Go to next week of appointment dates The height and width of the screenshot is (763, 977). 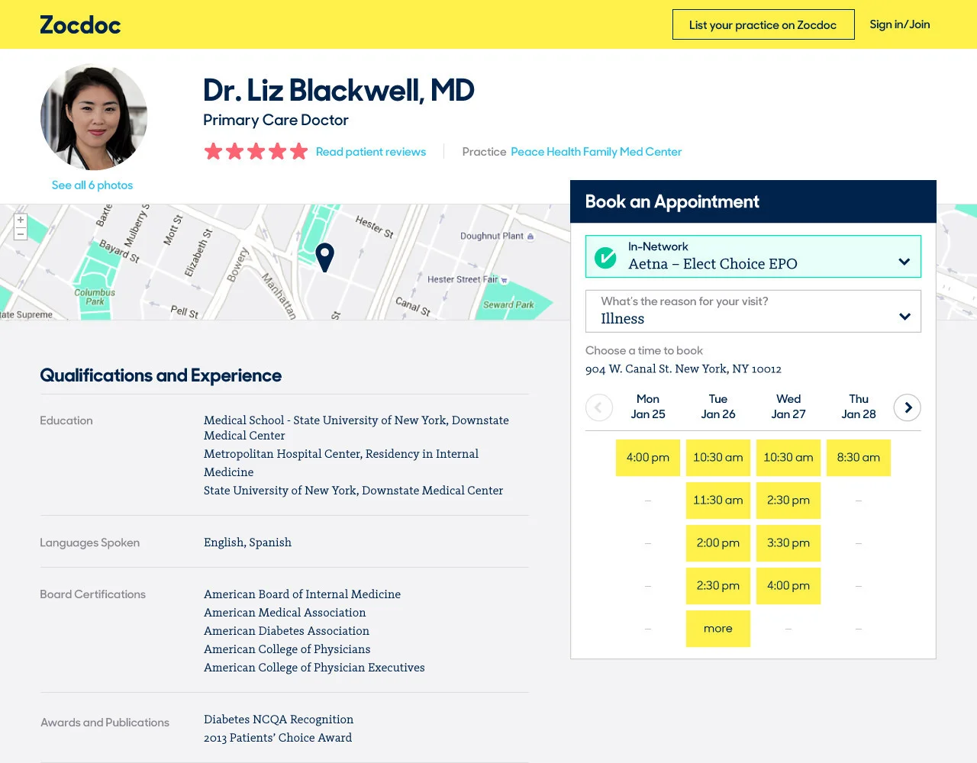coord(908,407)
